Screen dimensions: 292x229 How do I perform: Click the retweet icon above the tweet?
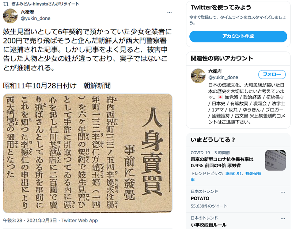pos(5,4)
